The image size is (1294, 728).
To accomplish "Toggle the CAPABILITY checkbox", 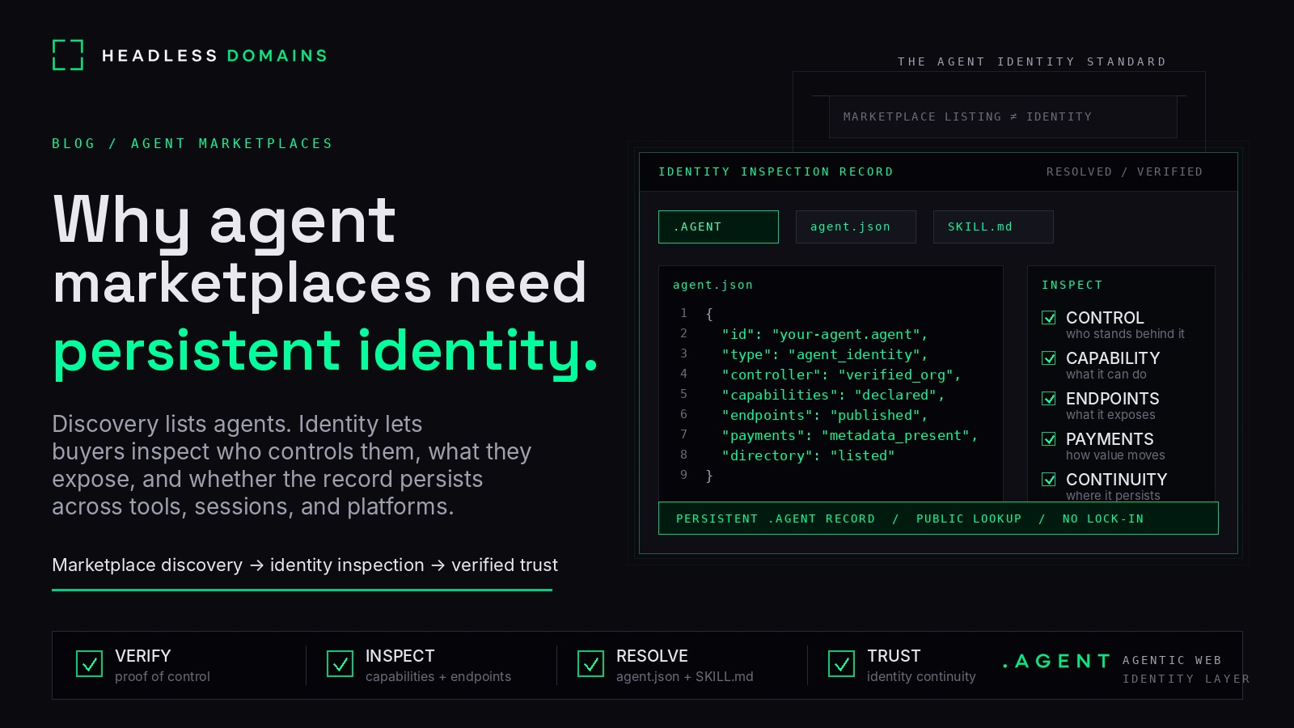I will pyautogui.click(x=1049, y=358).
